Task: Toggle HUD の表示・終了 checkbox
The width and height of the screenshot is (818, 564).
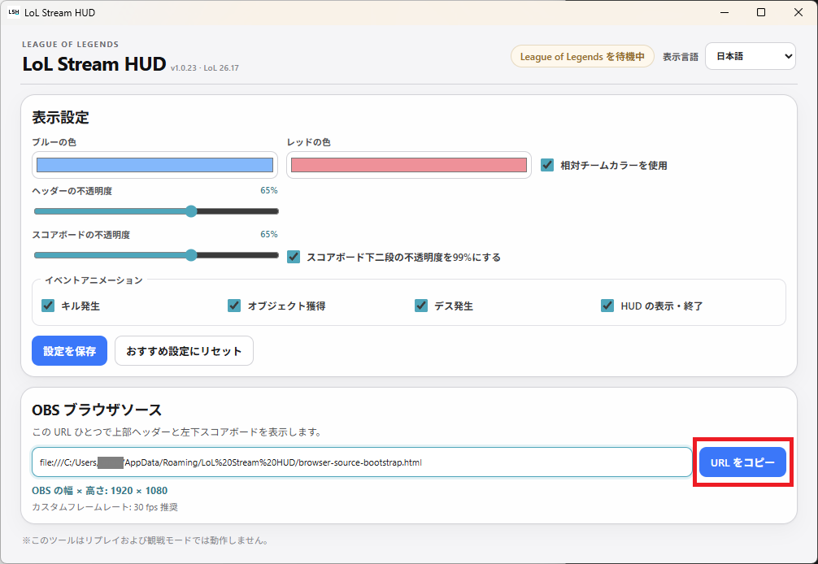Action: click(607, 306)
